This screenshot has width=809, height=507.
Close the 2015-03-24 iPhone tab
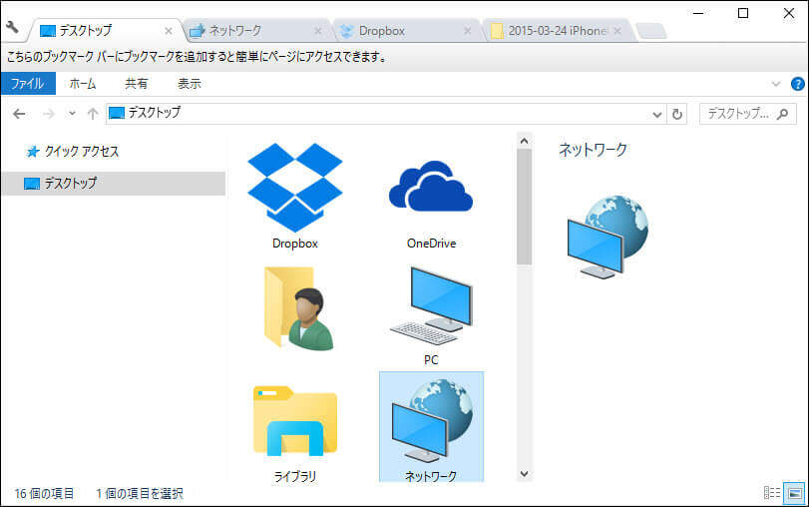pyautogui.click(x=617, y=32)
